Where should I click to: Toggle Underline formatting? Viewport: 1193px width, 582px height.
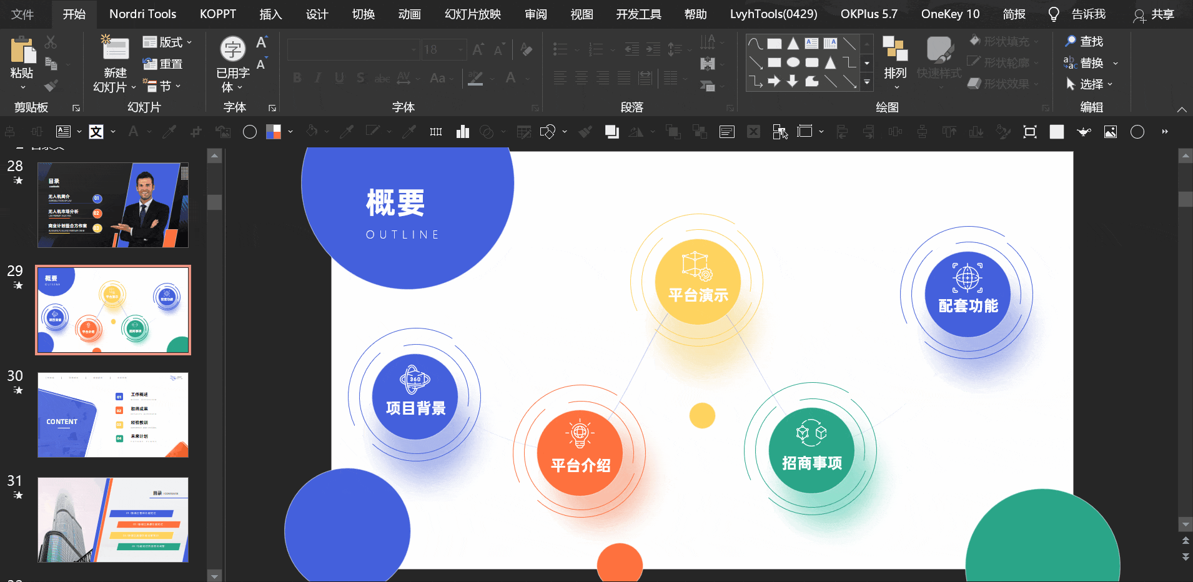pyautogui.click(x=339, y=78)
